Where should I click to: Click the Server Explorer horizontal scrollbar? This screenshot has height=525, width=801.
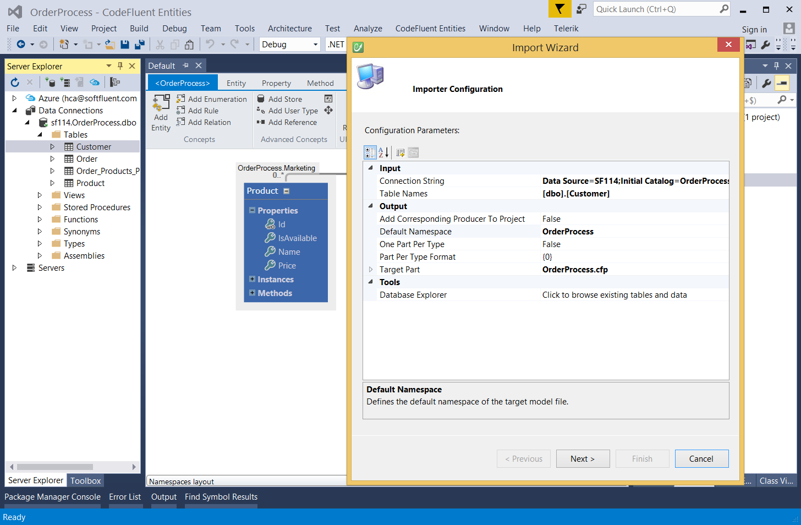[x=55, y=467]
